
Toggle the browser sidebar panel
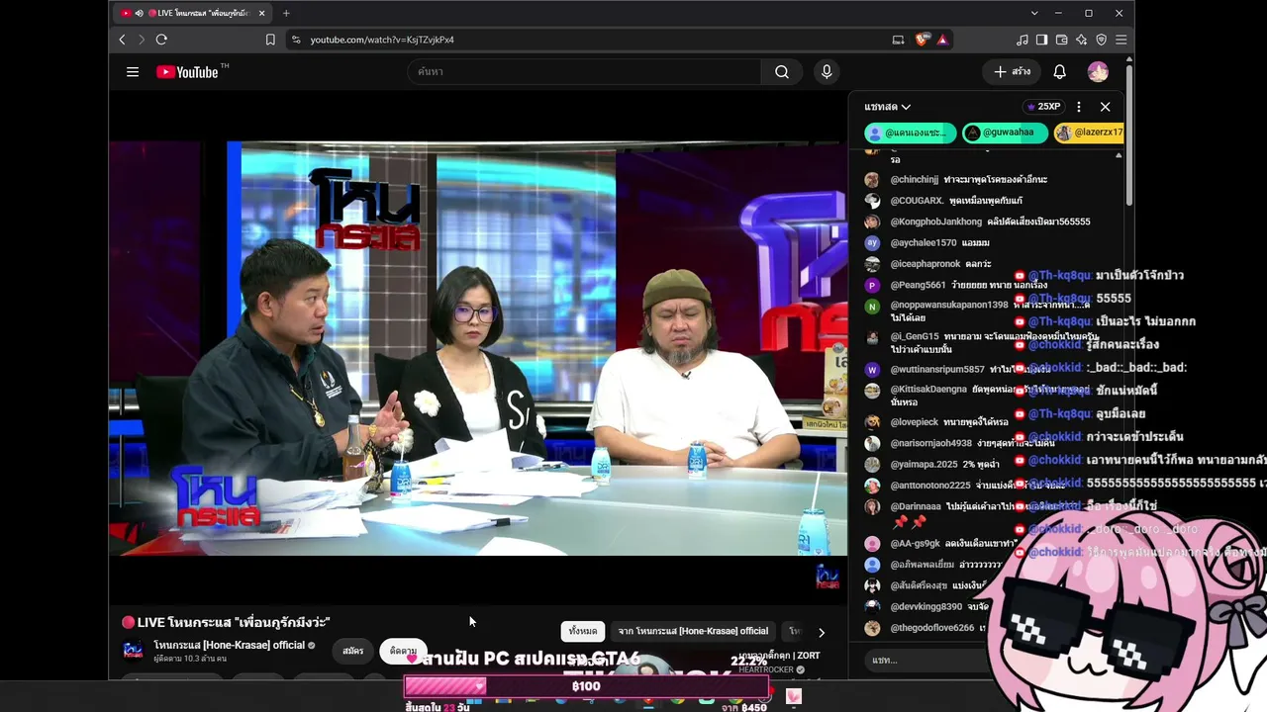point(1041,40)
